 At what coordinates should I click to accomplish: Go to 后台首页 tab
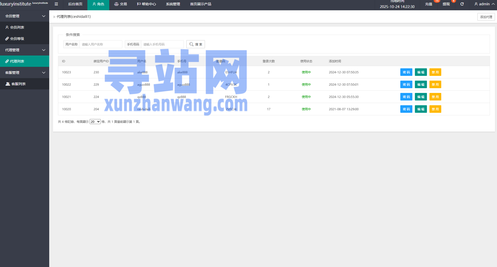coord(75,4)
